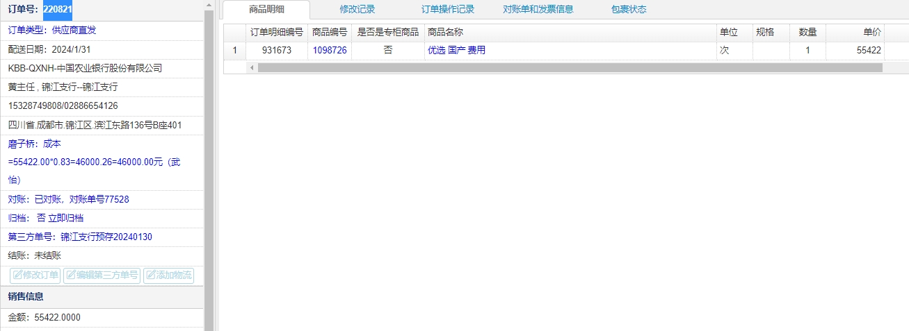Click row number 1 in the table
The height and width of the screenshot is (331, 909).
(x=234, y=50)
